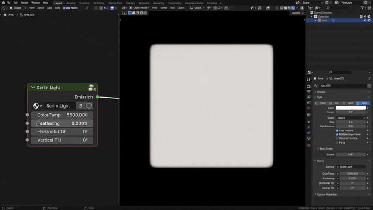Switch to the Geometry Nodes workspace tab
The image size is (373, 210).
[194, 3]
